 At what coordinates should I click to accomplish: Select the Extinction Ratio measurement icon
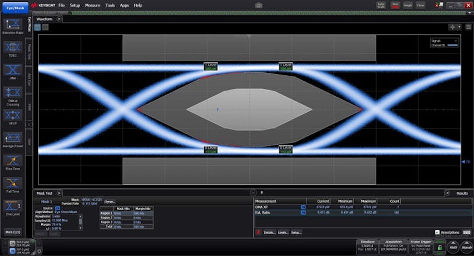click(12, 24)
